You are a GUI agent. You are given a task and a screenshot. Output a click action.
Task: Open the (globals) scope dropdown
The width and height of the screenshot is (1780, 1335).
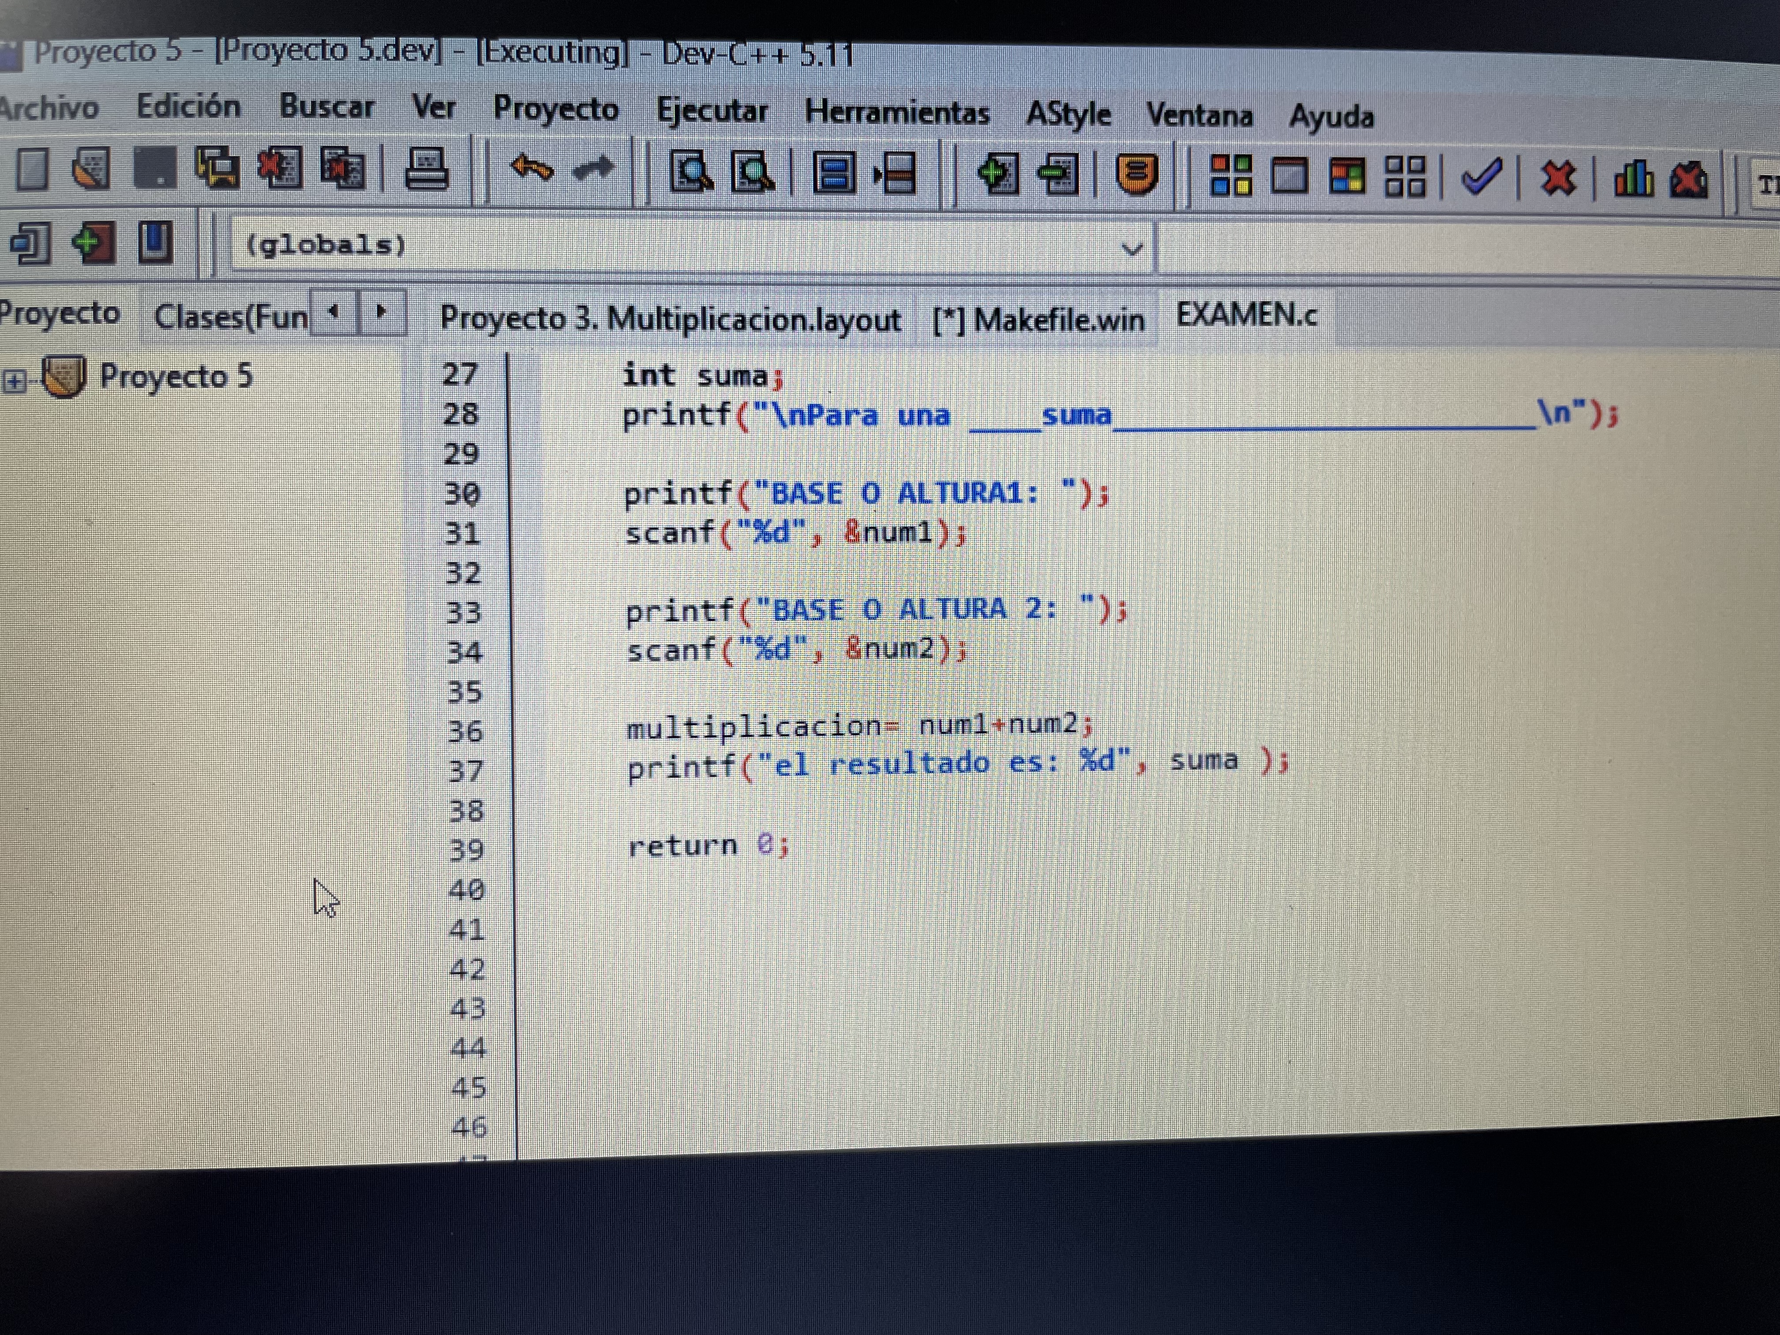coord(1131,249)
